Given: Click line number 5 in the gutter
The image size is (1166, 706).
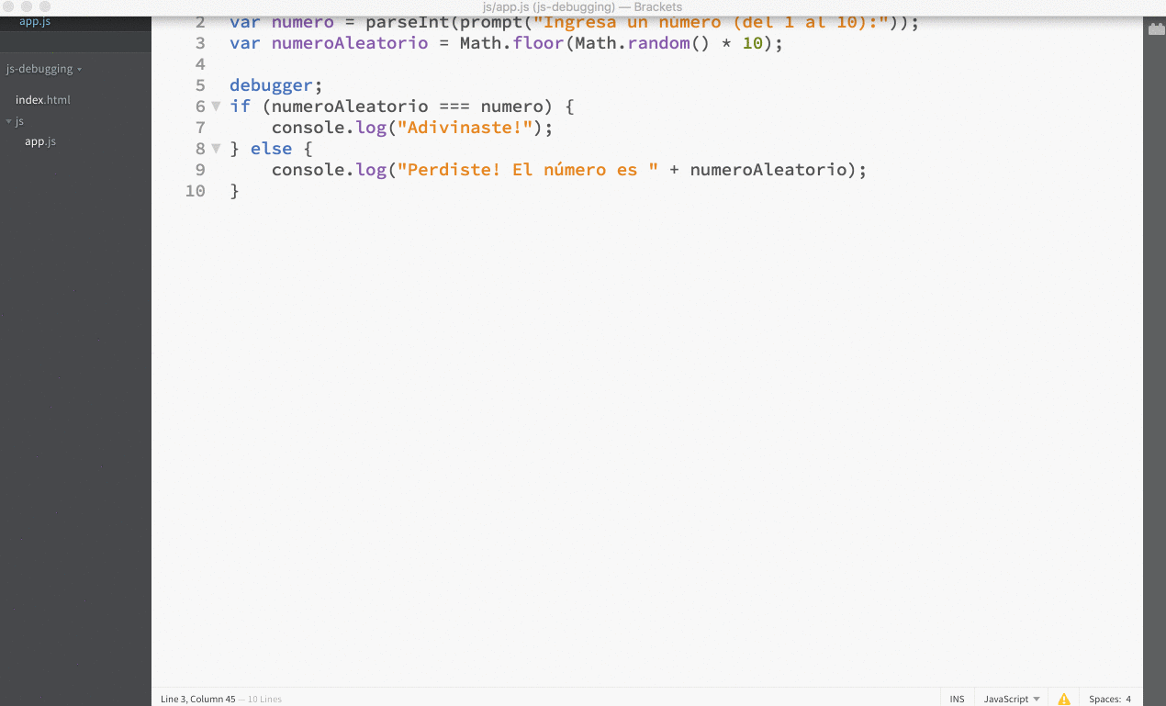Looking at the screenshot, I should click(200, 85).
